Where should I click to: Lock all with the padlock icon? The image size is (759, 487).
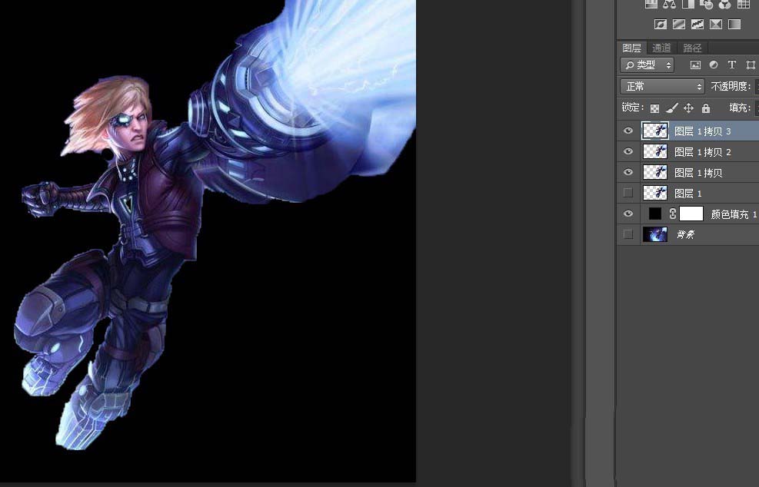click(706, 108)
